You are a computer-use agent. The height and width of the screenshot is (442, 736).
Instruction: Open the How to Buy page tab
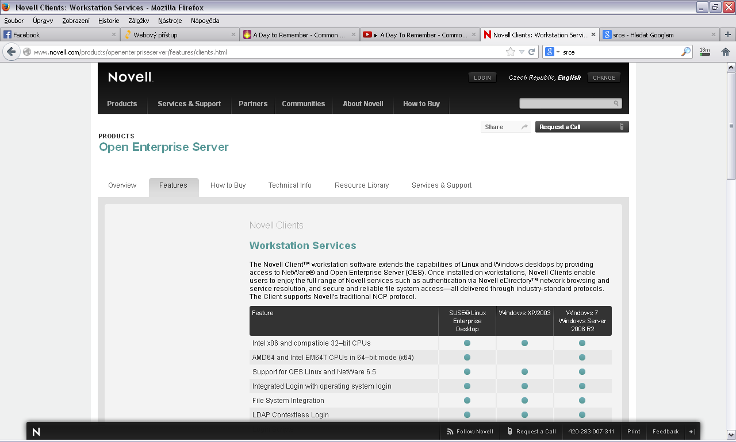click(x=228, y=185)
